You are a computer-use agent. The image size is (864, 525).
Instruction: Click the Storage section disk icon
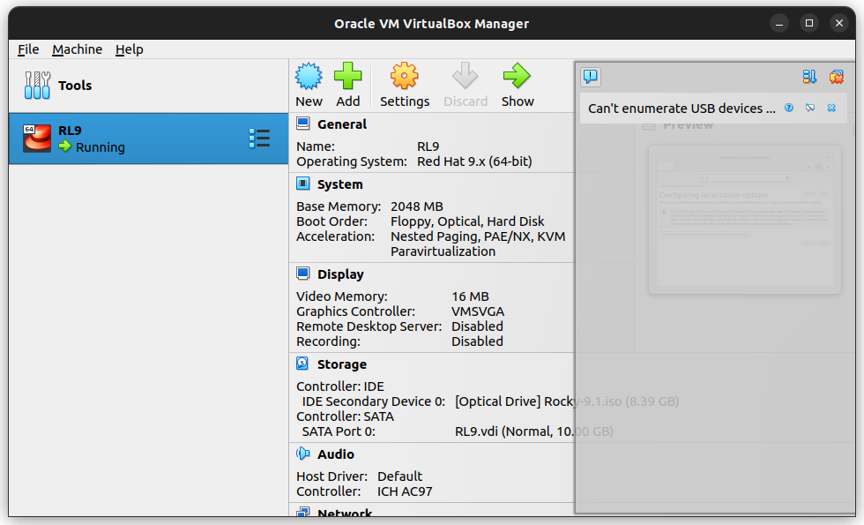coord(303,364)
